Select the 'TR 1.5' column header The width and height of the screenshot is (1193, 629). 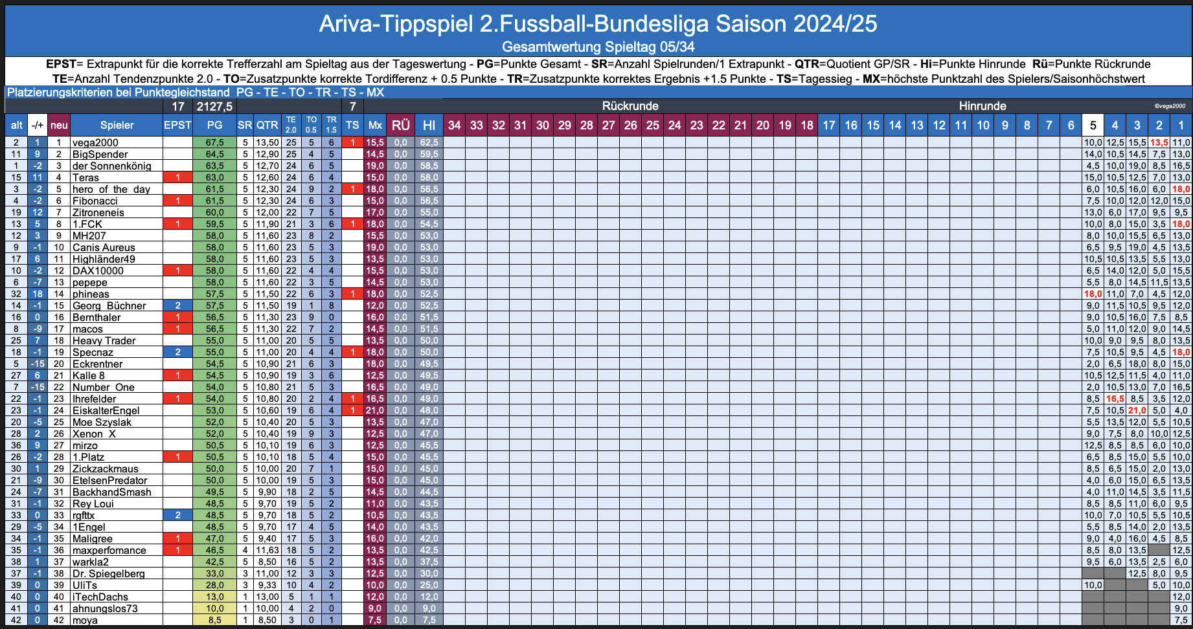(x=332, y=125)
